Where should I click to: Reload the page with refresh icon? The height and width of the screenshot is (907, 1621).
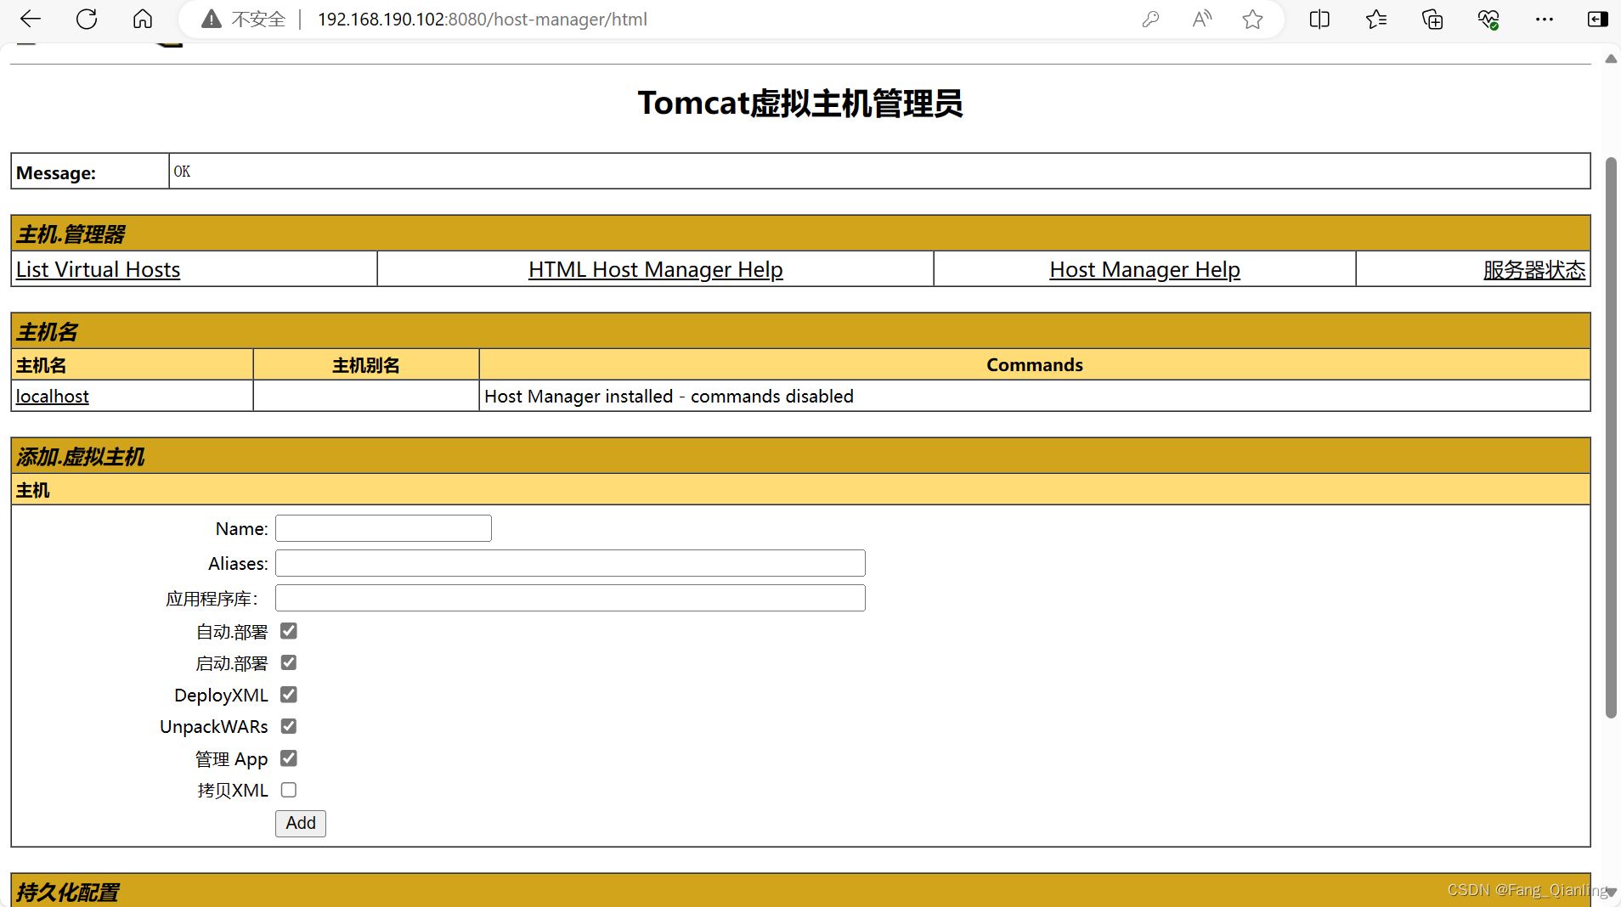[x=87, y=19]
